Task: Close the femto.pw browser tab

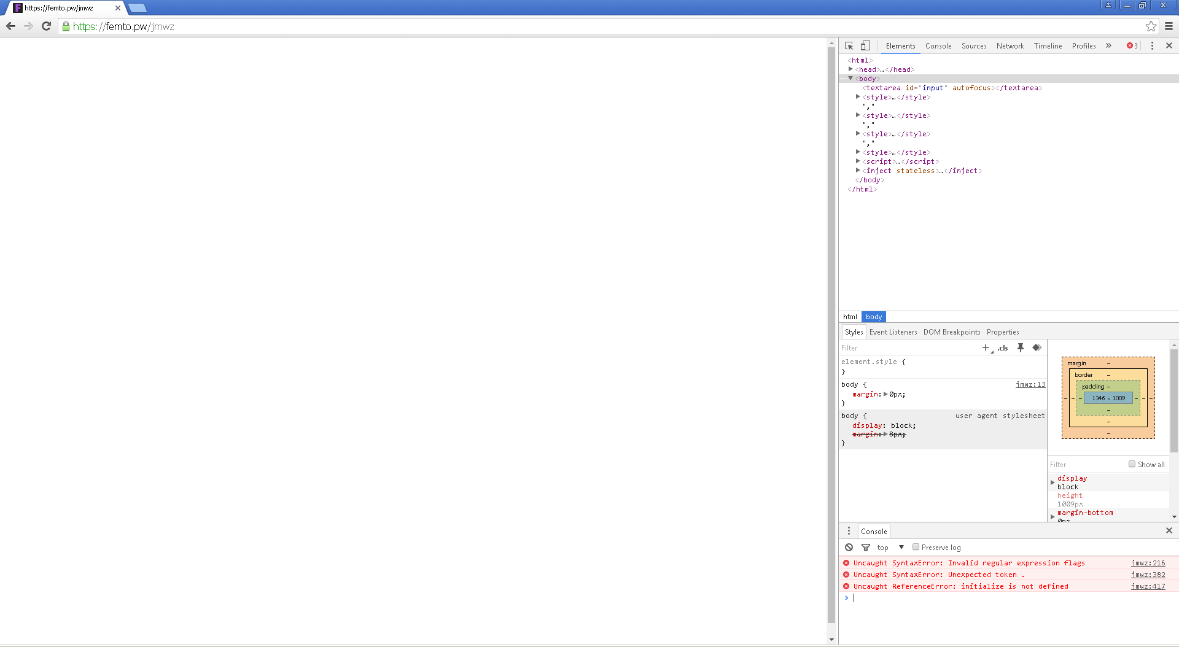Action: (118, 8)
